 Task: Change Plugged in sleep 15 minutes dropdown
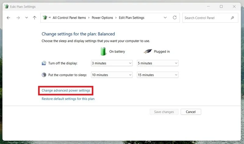158,75
